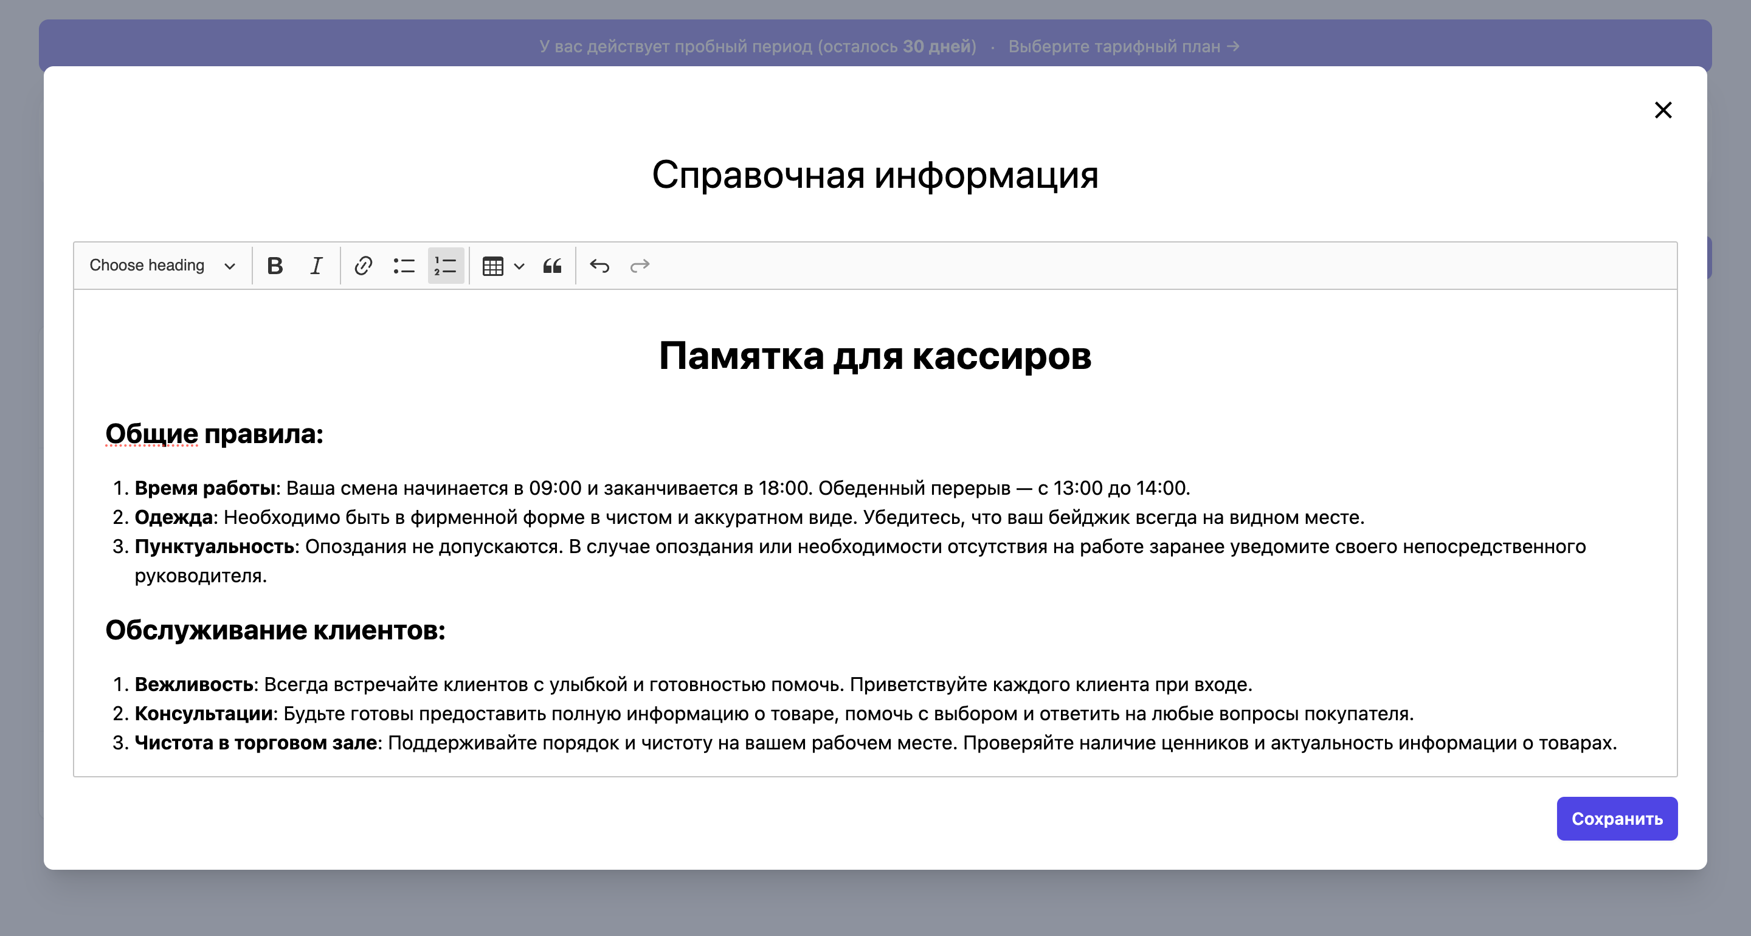
Task: Click the insert link icon
Action: click(x=363, y=266)
